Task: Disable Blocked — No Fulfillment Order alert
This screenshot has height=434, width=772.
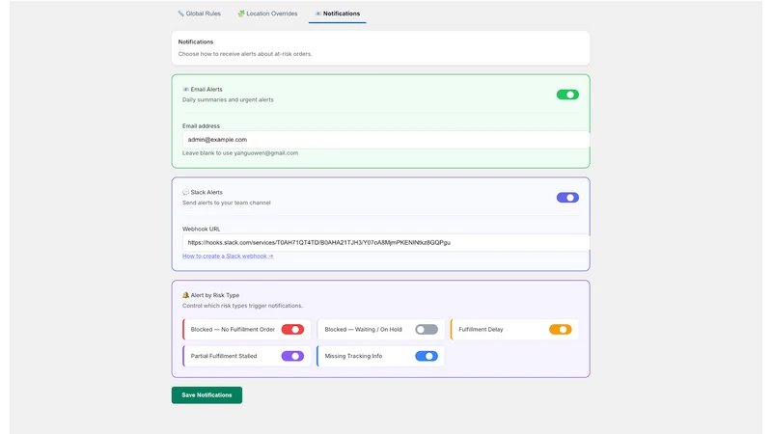Action: [292, 329]
